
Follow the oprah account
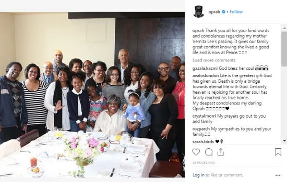[236, 12]
